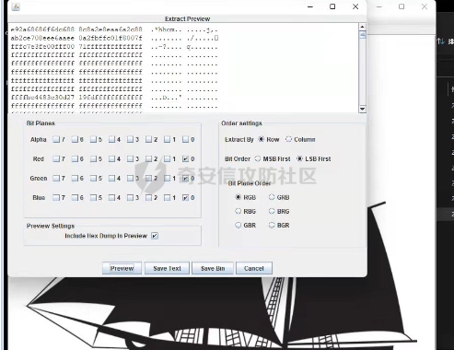The width and height of the screenshot is (454, 350).
Task: Click the sort arrows icon in the dark side panel
Action: point(441,41)
